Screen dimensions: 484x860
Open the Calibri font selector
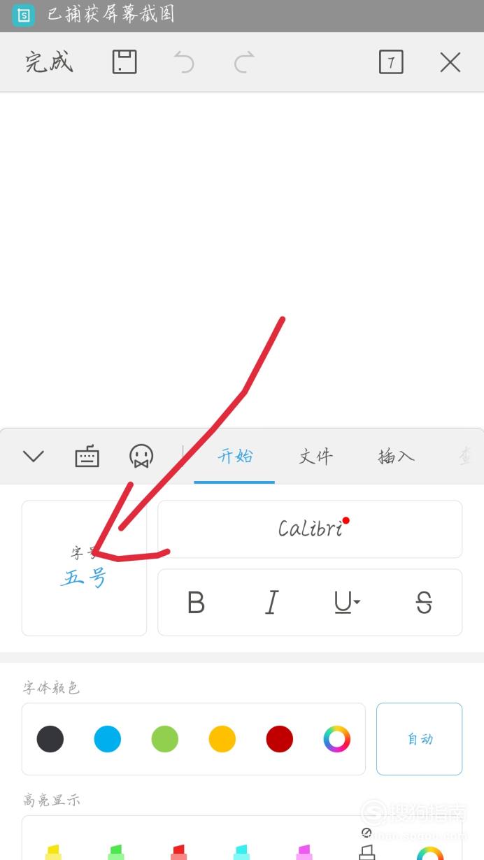[x=310, y=529]
